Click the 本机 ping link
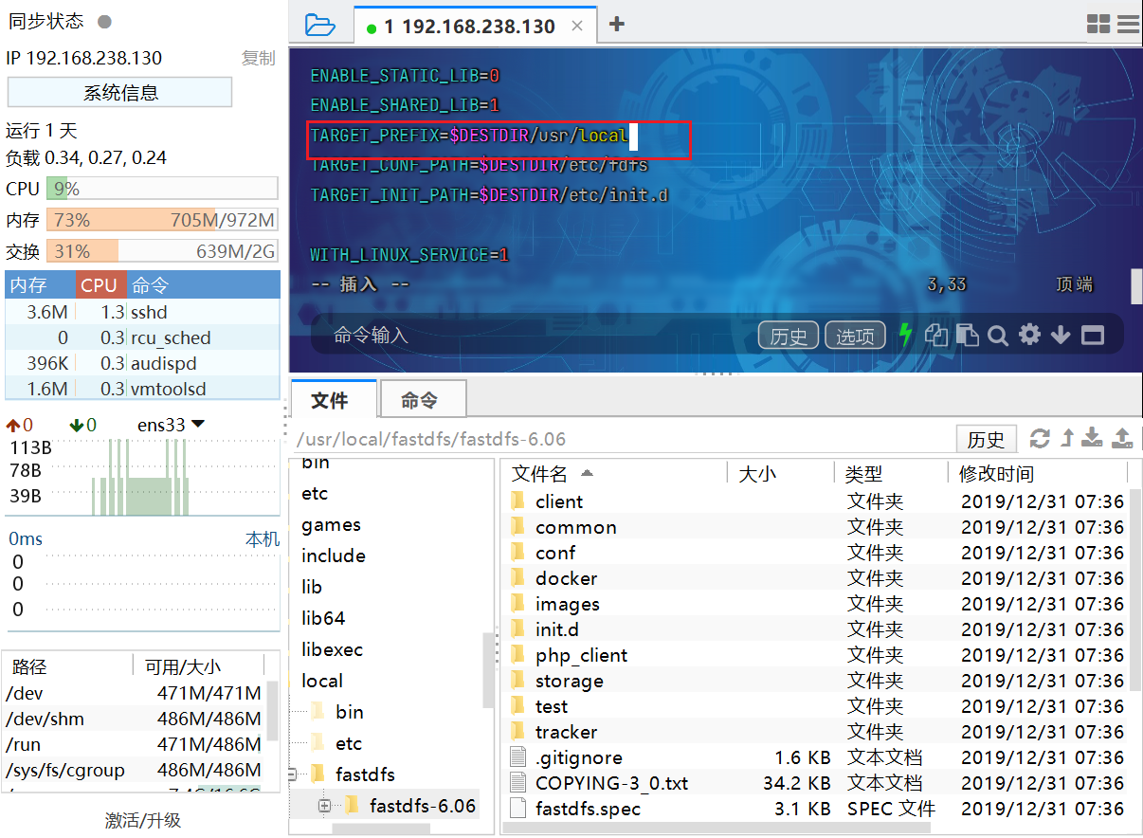Viewport: 1143px width, 838px height. tap(263, 538)
